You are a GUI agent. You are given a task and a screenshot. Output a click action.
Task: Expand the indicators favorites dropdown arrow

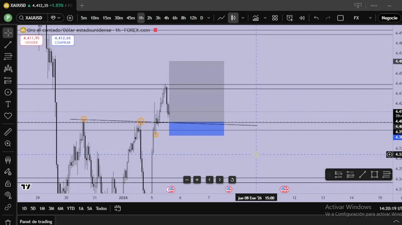click(x=265, y=18)
